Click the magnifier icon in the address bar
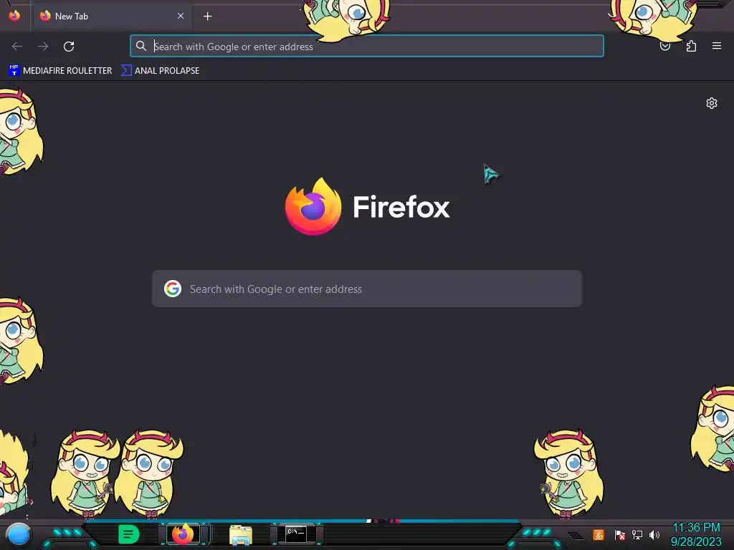The image size is (734, 550). pos(141,46)
